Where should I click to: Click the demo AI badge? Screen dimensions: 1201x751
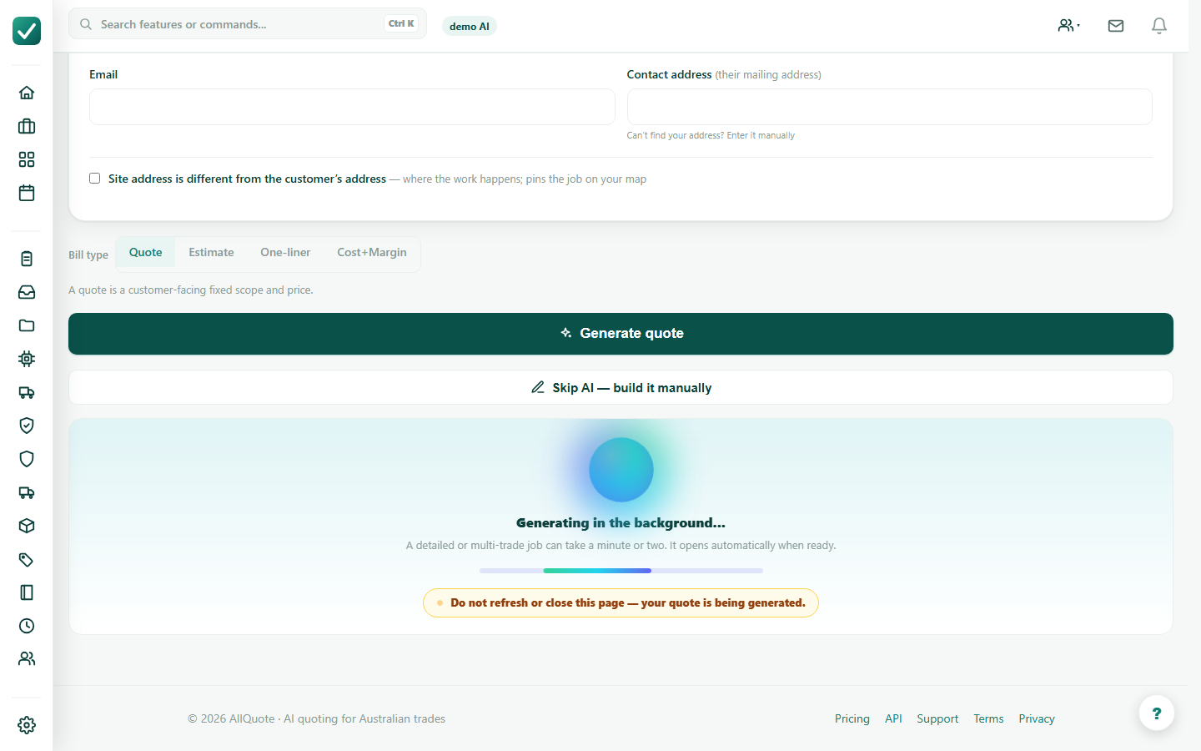[470, 27]
